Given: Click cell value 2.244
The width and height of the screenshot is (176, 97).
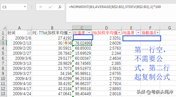Looking at the screenshot, I should pos(107,53).
